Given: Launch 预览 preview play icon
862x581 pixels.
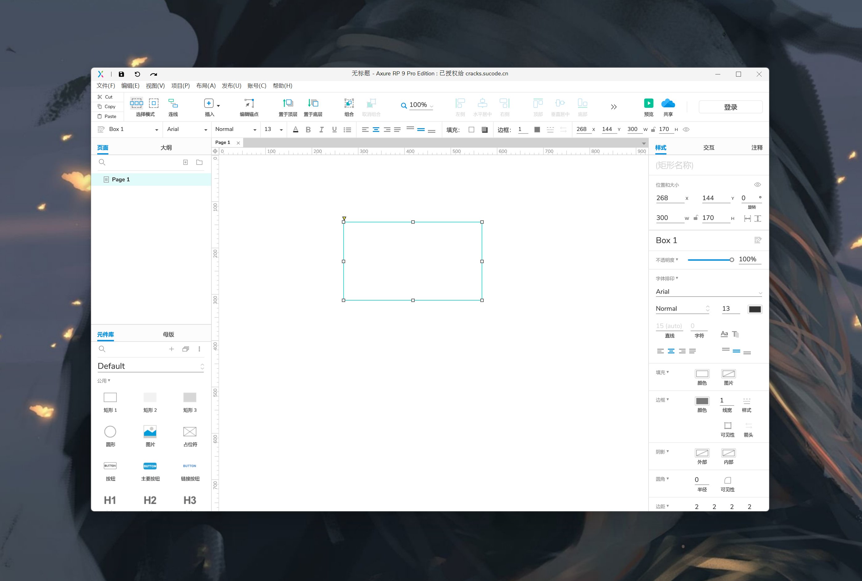Looking at the screenshot, I should 649,103.
